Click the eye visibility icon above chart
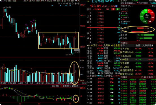The image size is (156, 105). (x=64, y=3)
